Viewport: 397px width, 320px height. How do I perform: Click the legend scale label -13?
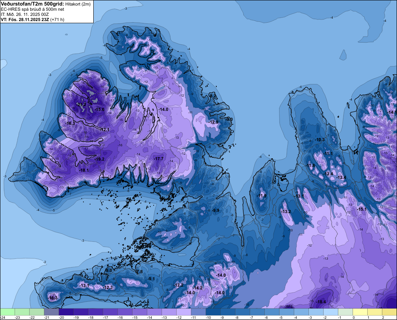point(164,318)
